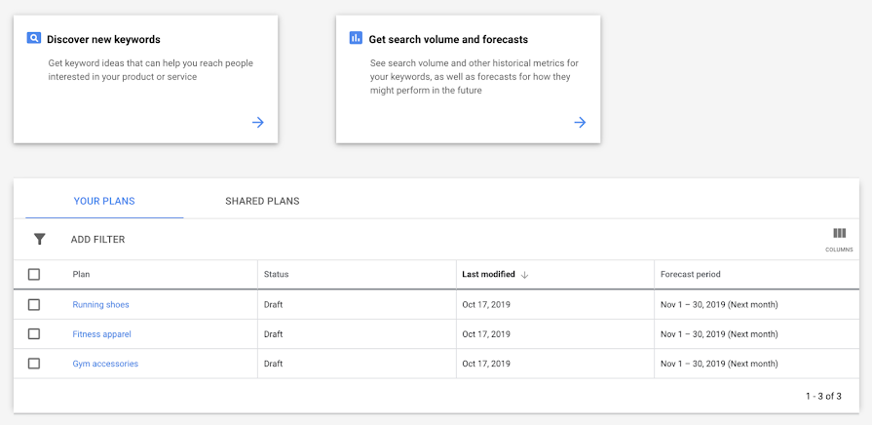The width and height of the screenshot is (872, 425).
Task: Click the sort arrow next to Last modified
Action: (524, 275)
